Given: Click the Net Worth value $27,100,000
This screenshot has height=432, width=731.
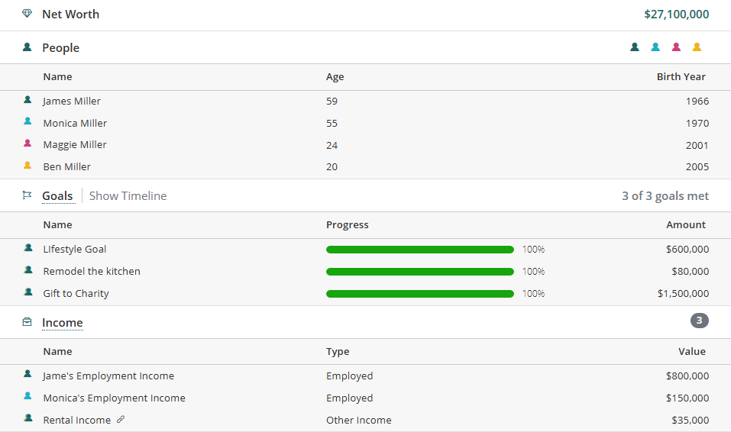Looking at the screenshot, I should (x=676, y=14).
